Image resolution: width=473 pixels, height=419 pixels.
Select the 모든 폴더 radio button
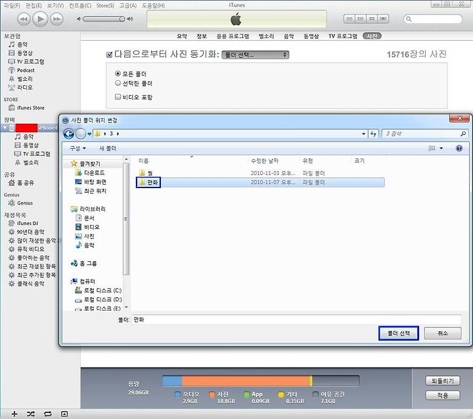click(118, 74)
